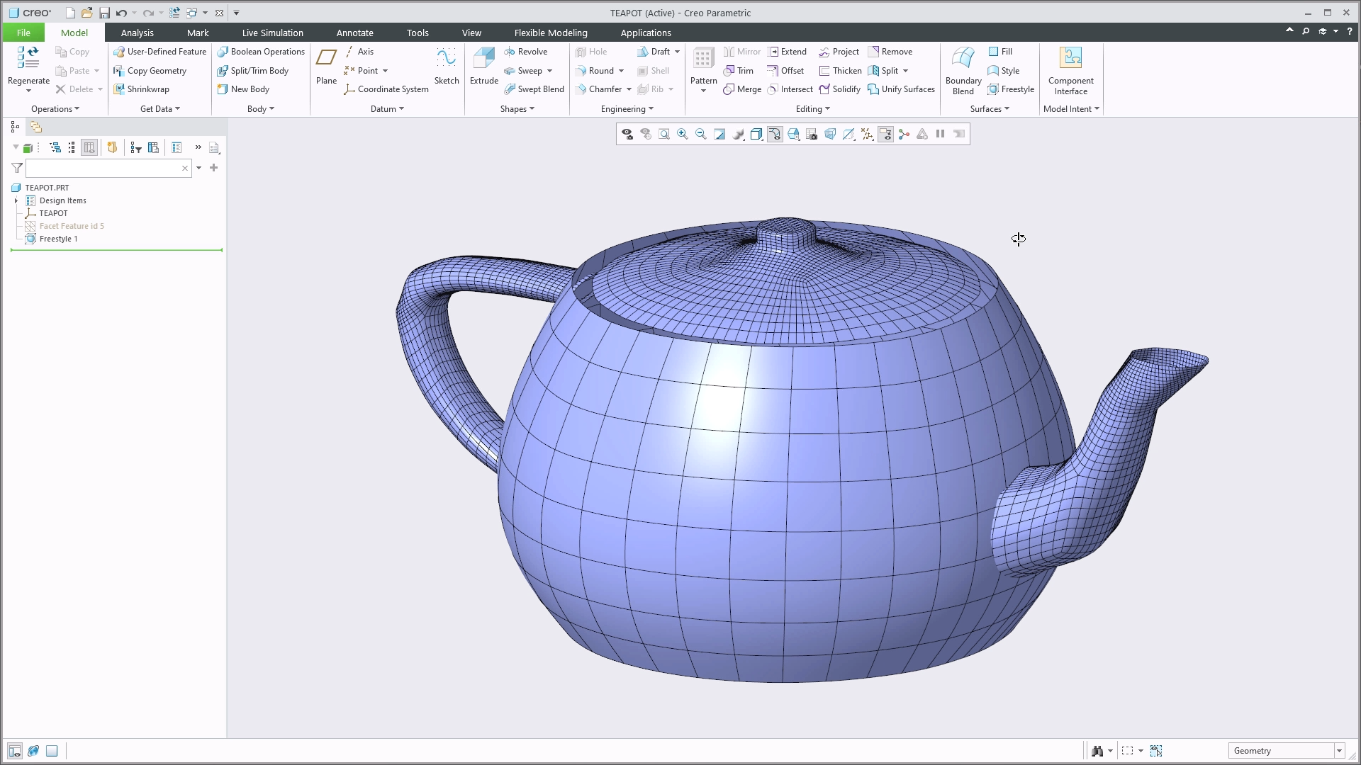Click the Freestyle surfaces tool
Viewport: 1361px width, 765px height.
pos(1012,89)
